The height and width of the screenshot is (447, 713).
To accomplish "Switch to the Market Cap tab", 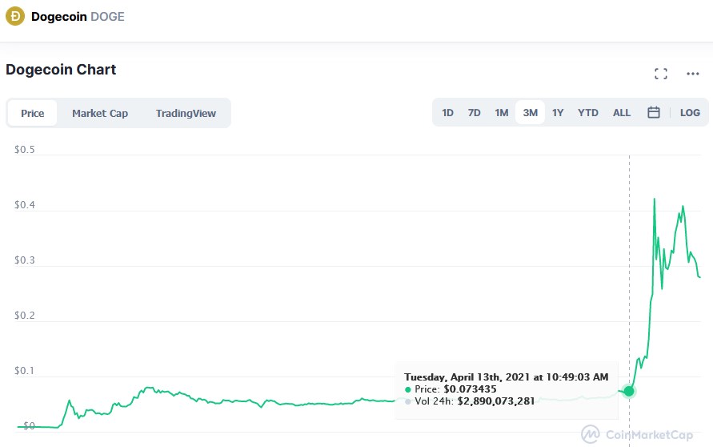I will pyautogui.click(x=100, y=113).
